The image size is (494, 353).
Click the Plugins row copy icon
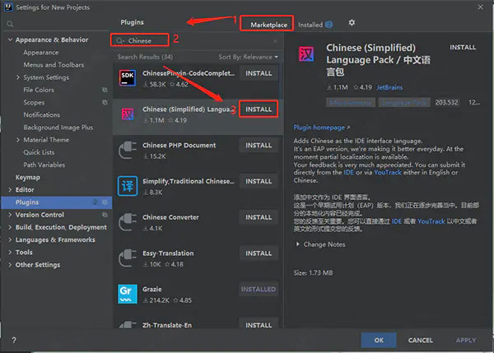point(105,202)
